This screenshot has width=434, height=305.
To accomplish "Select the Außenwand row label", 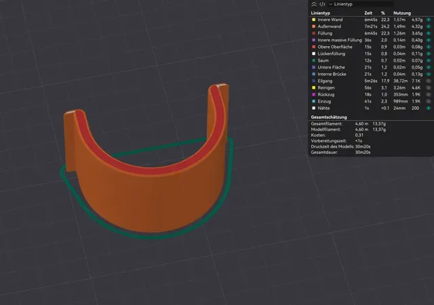I will pos(330,26).
